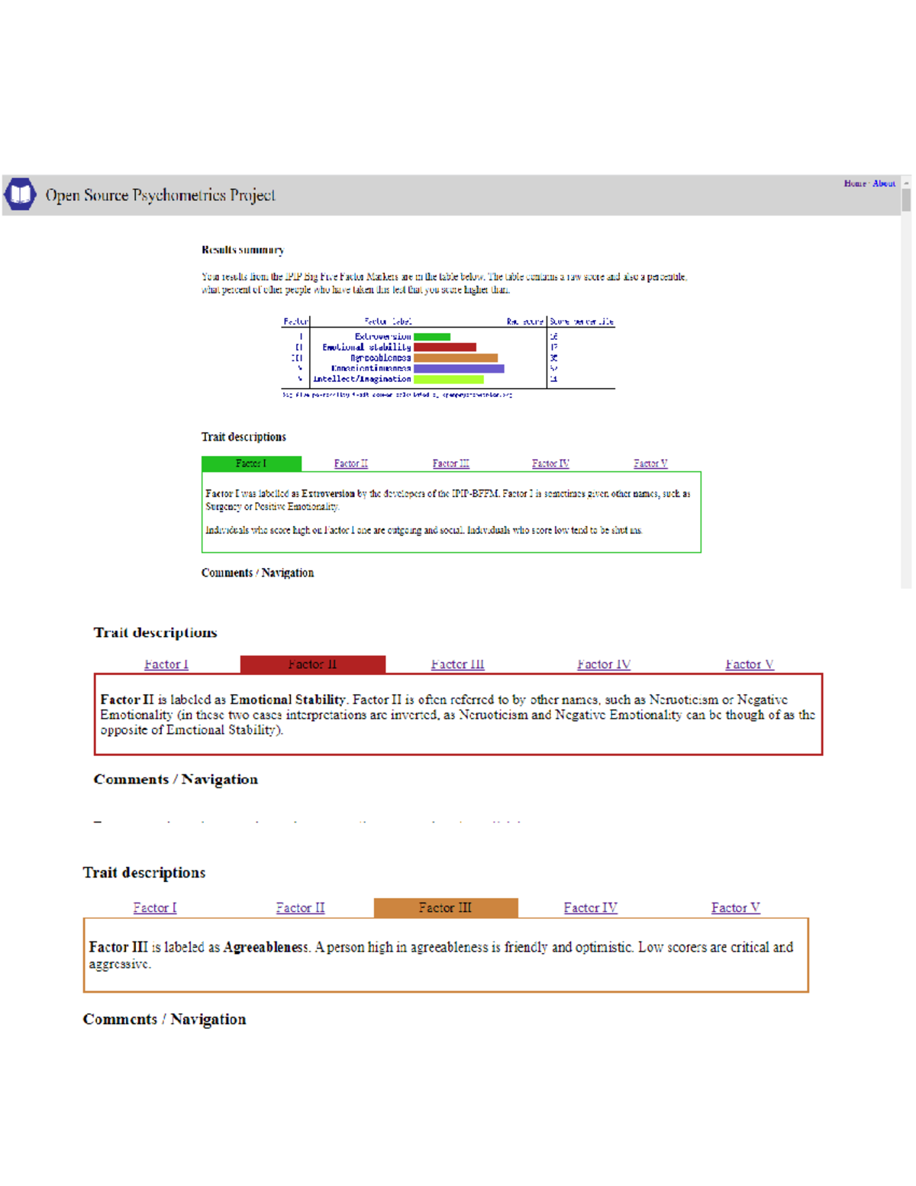This screenshot has width=916, height=1186.
Task: Choose Factor IV in orange-bordered panel
Action: tap(590, 908)
